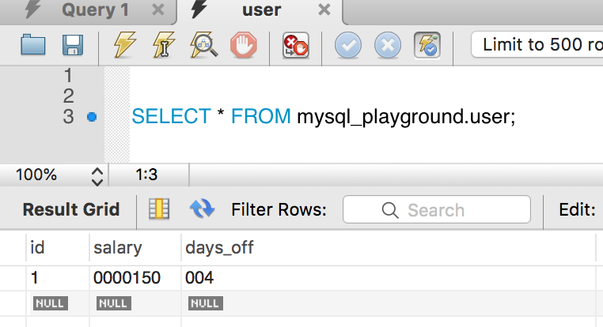Open a SQL script file folder icon
This screenshot has width=603, height=327.
pos(33,45)
